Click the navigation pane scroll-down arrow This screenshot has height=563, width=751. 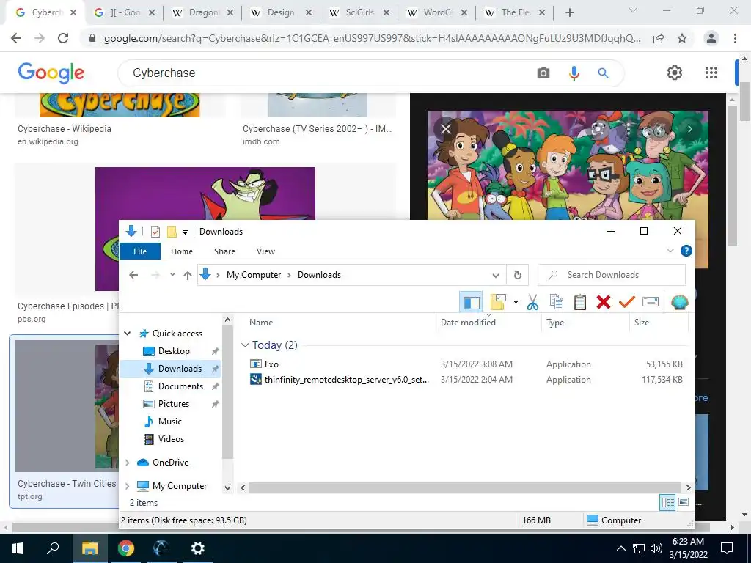tap(228, 487)
